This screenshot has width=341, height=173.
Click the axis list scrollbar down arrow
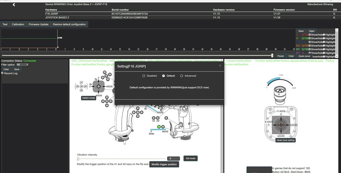[337, 56]
